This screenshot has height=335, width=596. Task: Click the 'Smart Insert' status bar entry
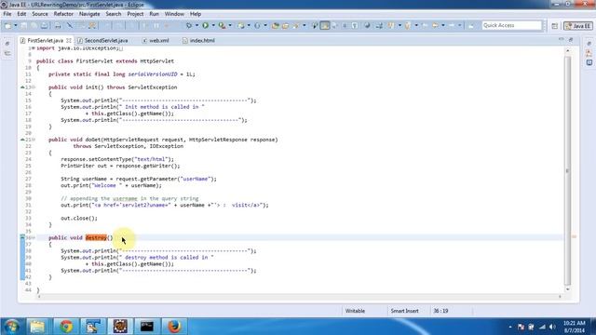point(404,311)
